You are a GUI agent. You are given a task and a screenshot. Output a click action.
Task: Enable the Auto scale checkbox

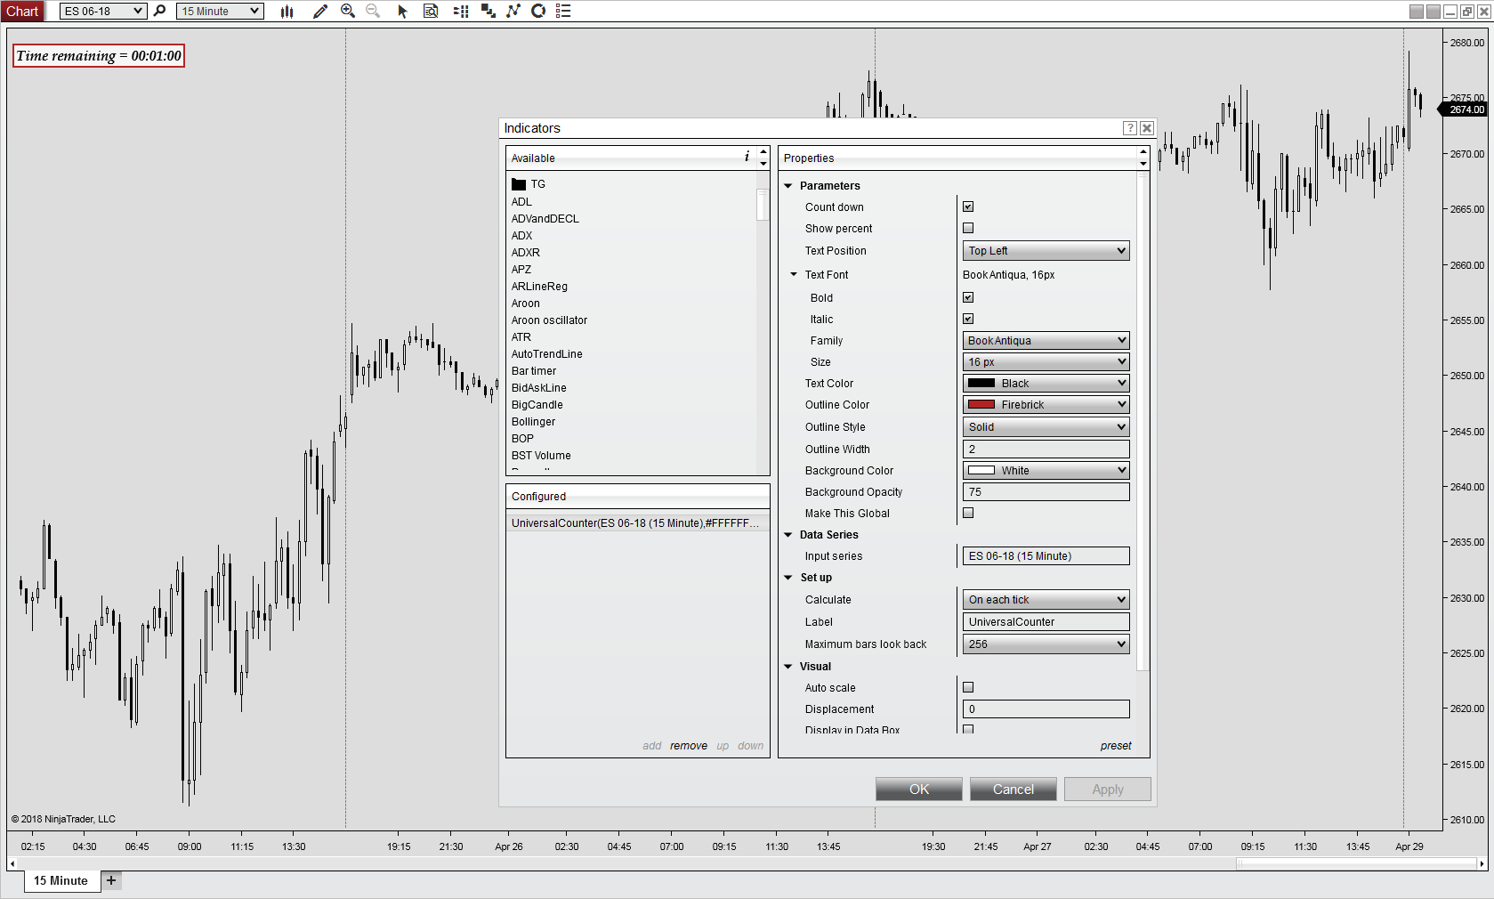[x=968, y=687]
